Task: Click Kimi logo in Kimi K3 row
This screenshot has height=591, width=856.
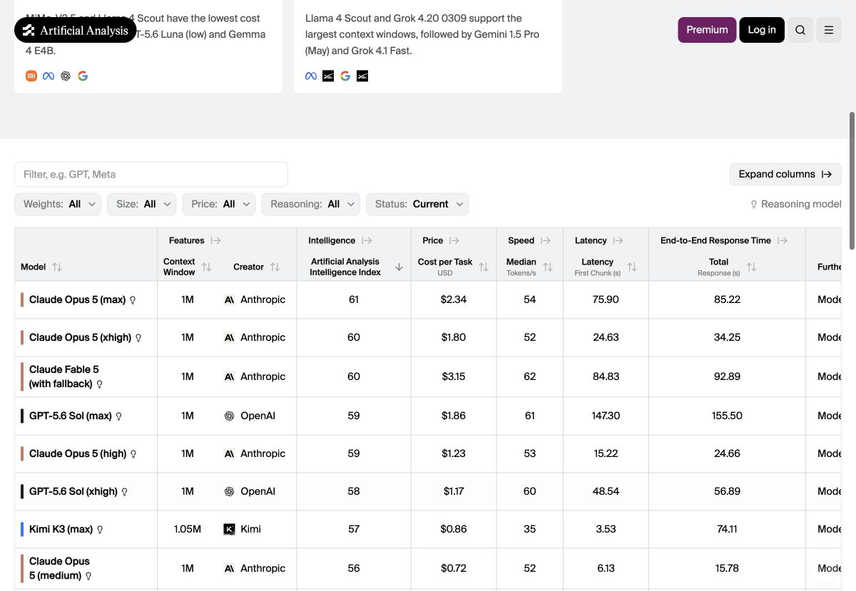Action: click(229, 529)
